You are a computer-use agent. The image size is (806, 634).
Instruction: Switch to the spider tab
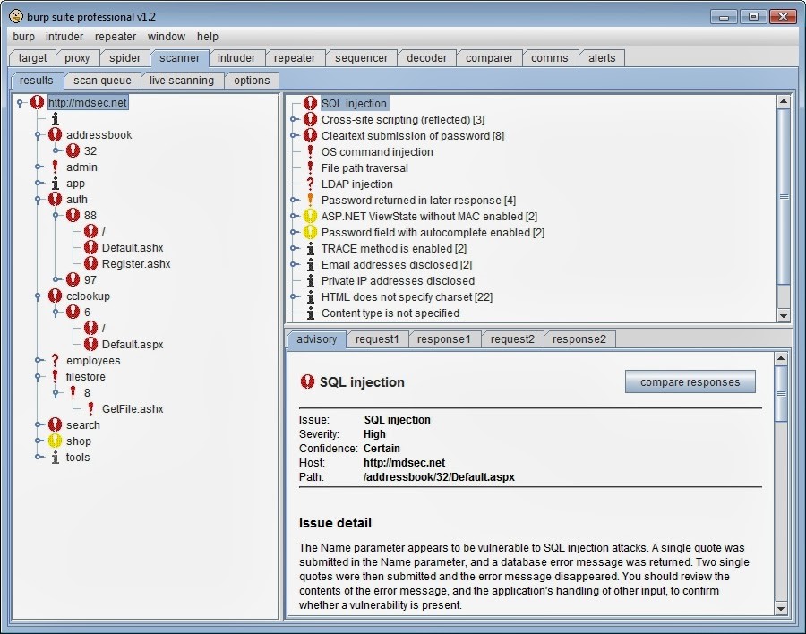(124, 58)
